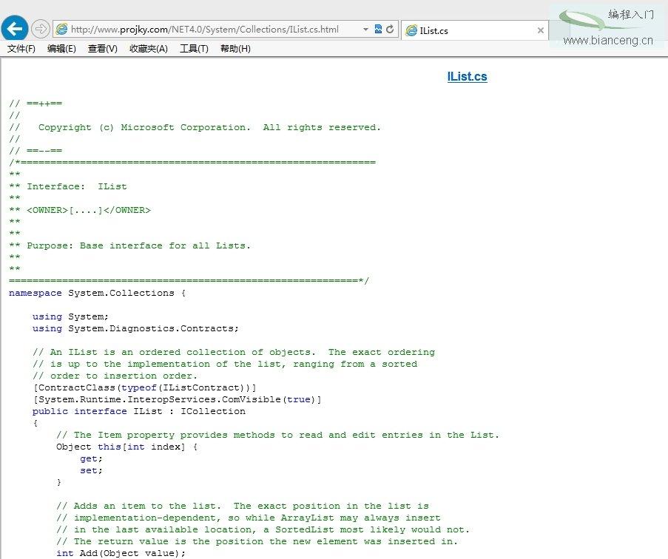Open the 查看(V) menu
The image size is (668, 559).
[x=103, y=49]
